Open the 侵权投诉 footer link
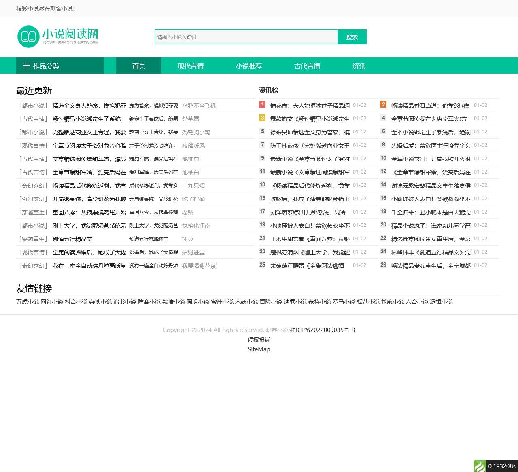 pyautogui.click(x=259, y=340)
